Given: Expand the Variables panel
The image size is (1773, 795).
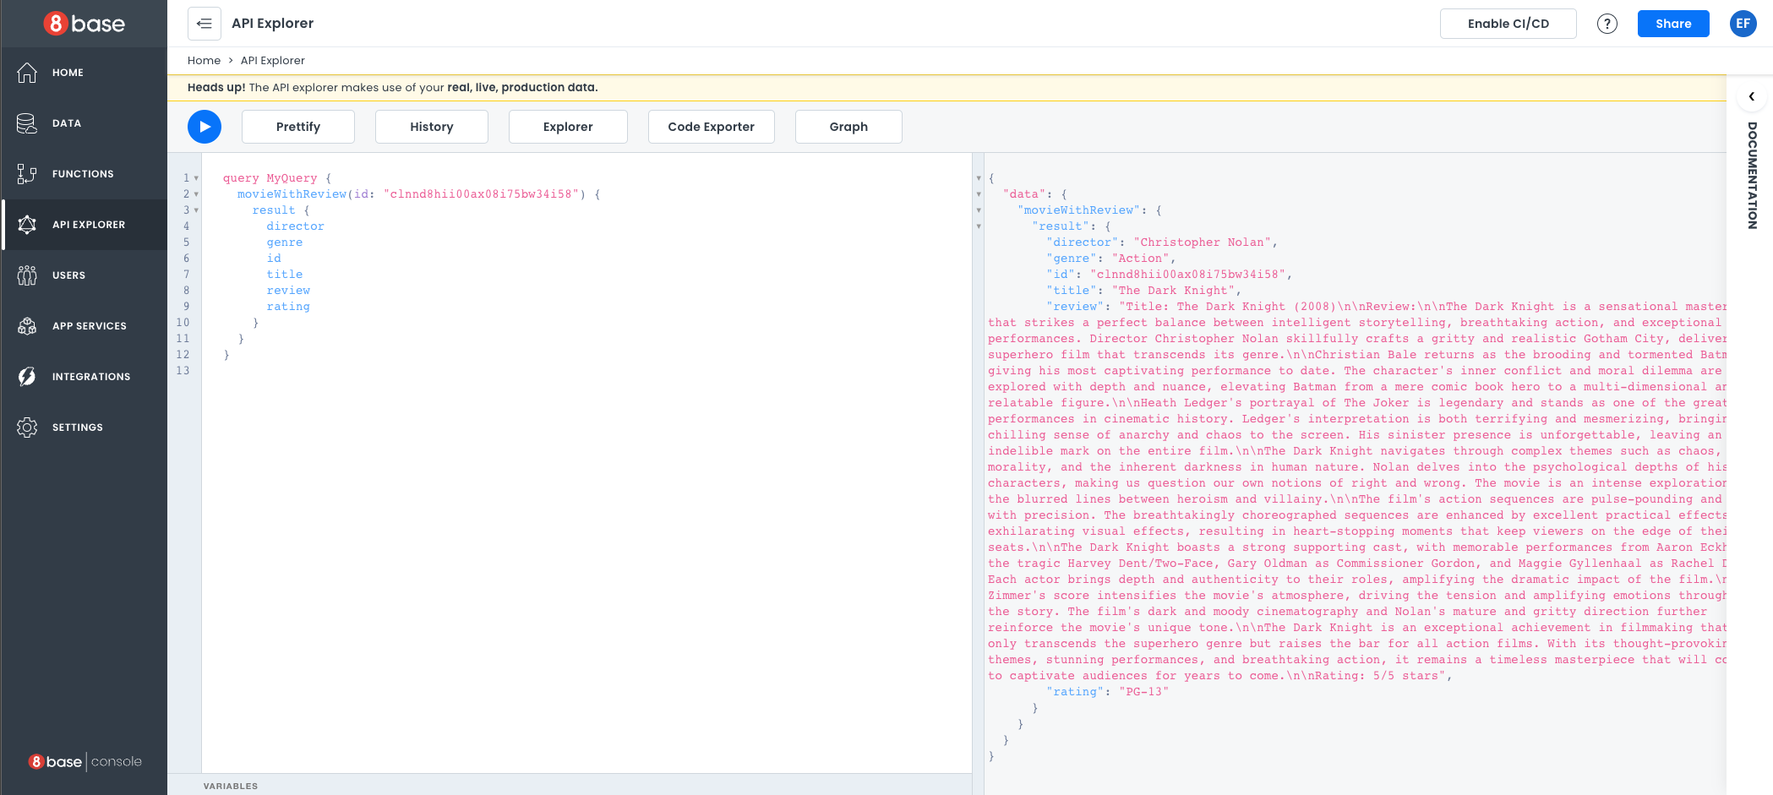Looking at the screenshot, I should pyautogui.click(x=231, y=786).
